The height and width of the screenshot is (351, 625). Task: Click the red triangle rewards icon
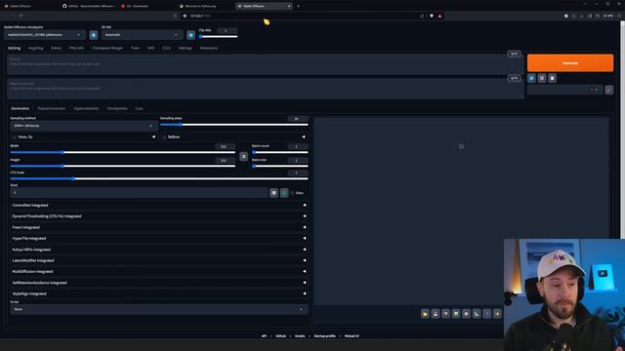click(439, 16)
